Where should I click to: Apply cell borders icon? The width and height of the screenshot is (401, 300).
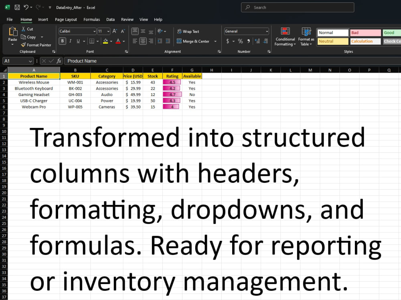coord(92,41)
